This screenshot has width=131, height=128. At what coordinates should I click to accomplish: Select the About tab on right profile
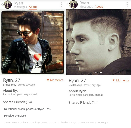click(x=99, y=7)
